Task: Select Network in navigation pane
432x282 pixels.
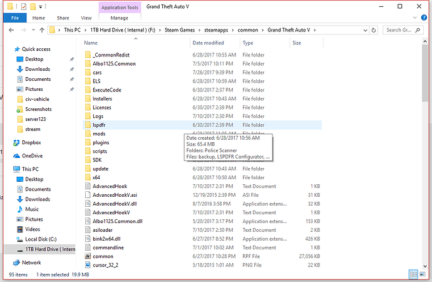Action: [x=31, y=263]
